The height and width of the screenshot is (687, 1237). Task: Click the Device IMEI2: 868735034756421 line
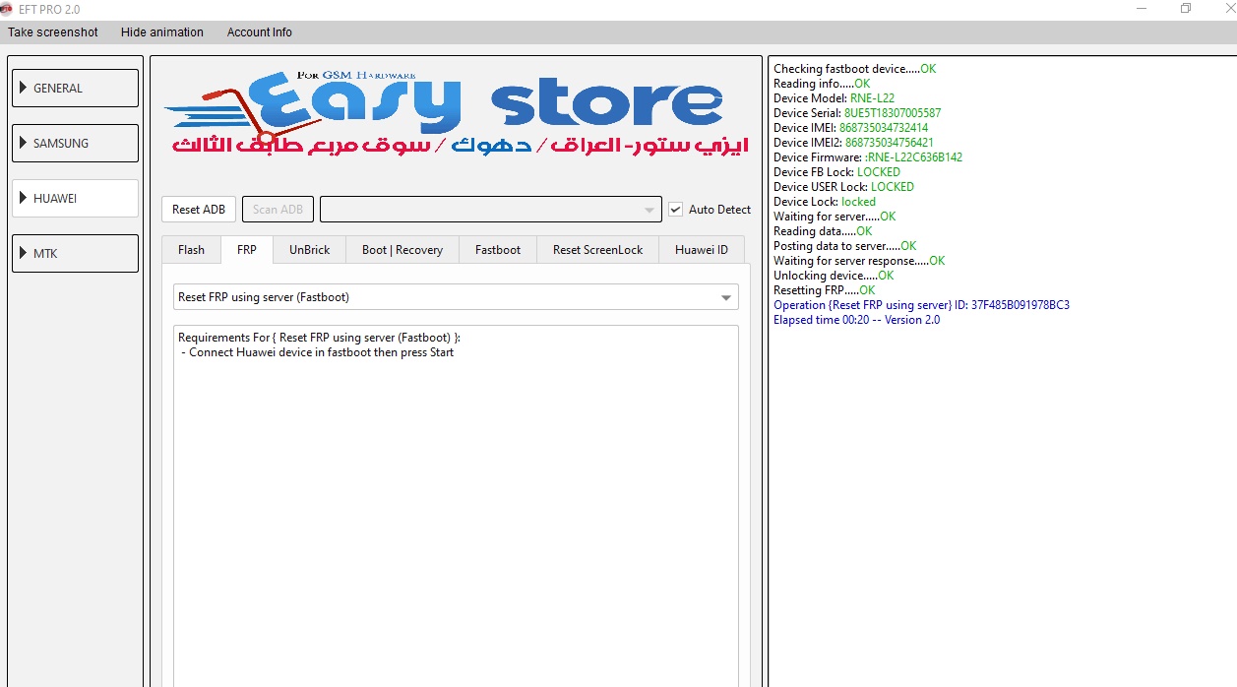(x=853, y=143)
